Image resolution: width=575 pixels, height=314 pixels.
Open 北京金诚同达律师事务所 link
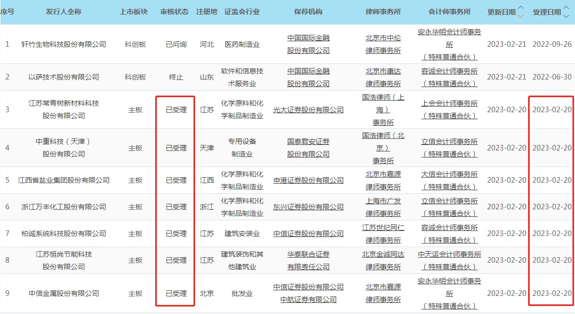[x=383, y=261]
